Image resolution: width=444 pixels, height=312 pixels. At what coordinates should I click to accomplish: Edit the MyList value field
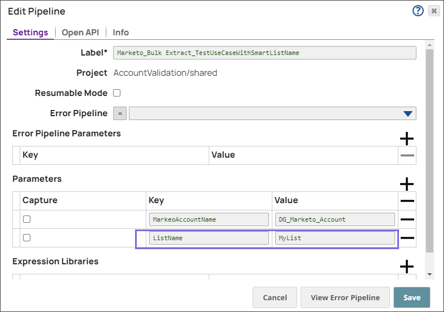click(335, 238)
